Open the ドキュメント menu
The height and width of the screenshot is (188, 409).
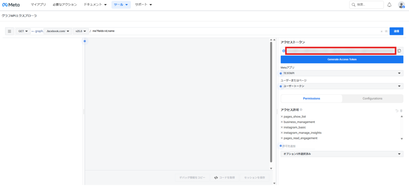95,5
